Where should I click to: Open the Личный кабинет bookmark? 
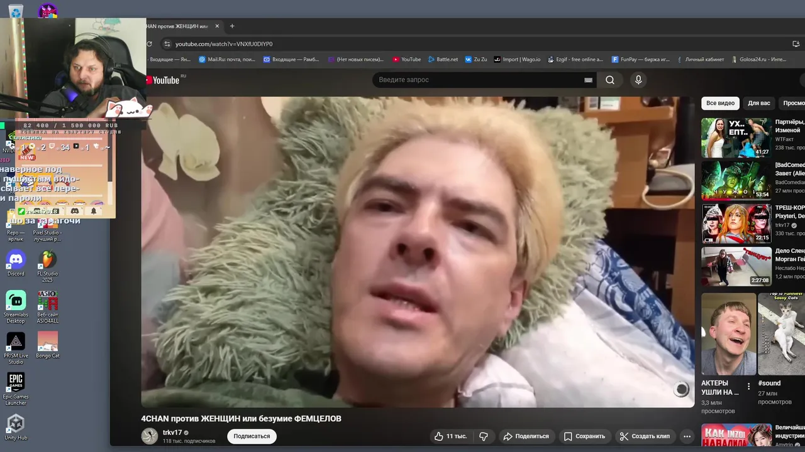click(701, 60)
